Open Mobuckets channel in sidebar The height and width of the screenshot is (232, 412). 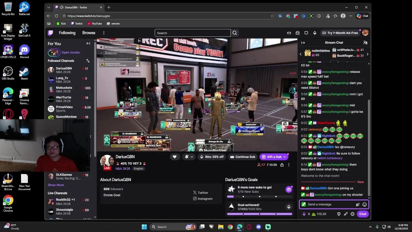[x=70, y=90]
